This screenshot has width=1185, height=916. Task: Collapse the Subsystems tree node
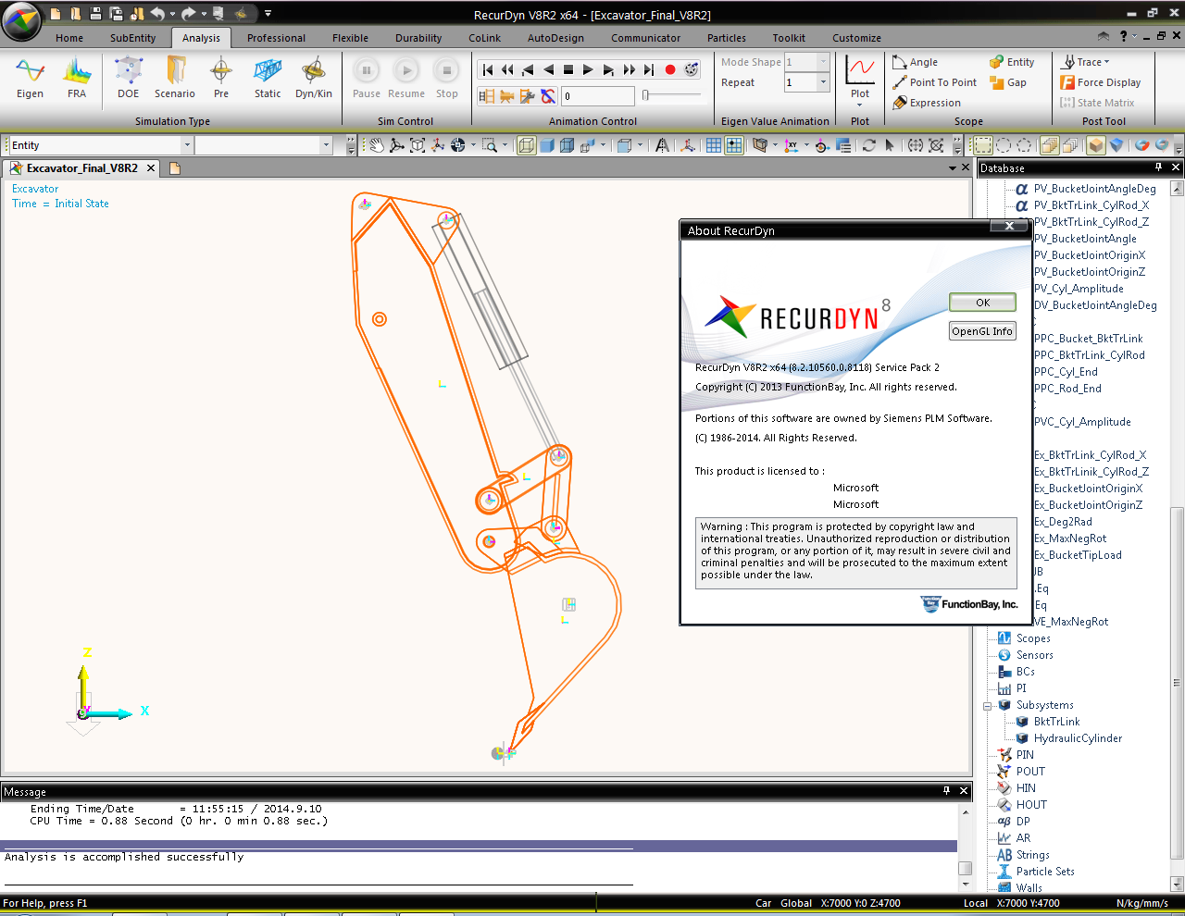point(987,705)
